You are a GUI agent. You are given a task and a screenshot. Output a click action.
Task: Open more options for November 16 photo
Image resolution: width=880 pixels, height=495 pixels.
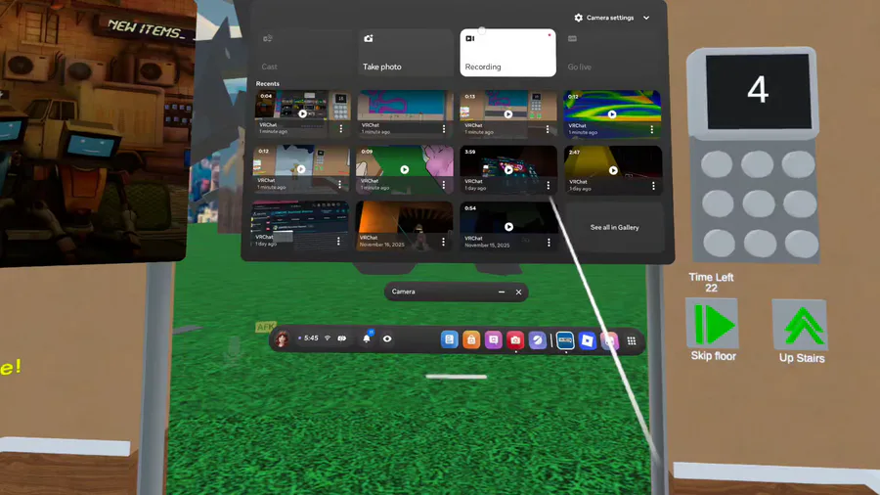pos(443,242)
